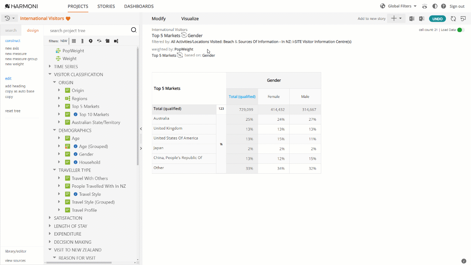Expand the EXPENDITURE folder
Viewport: 471px width, 265px height.
pyautogui.click(x=50, y=234)
